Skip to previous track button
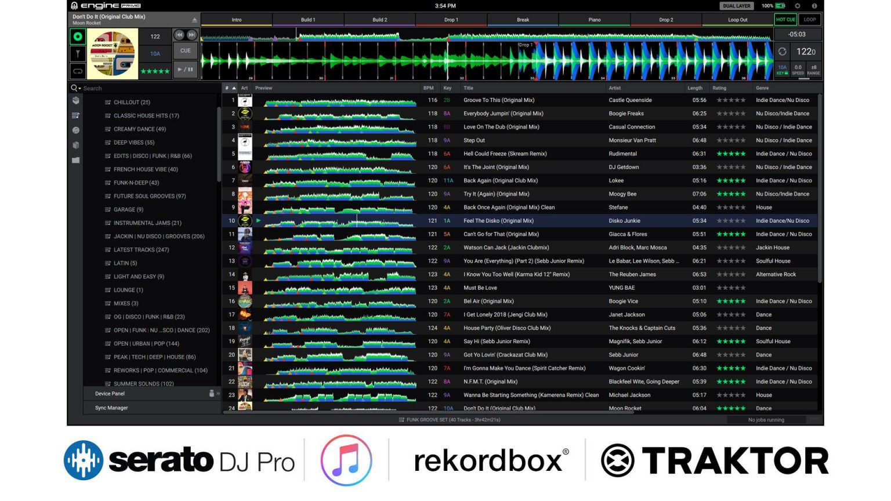 pyautogui.click(x=179, y=35)
